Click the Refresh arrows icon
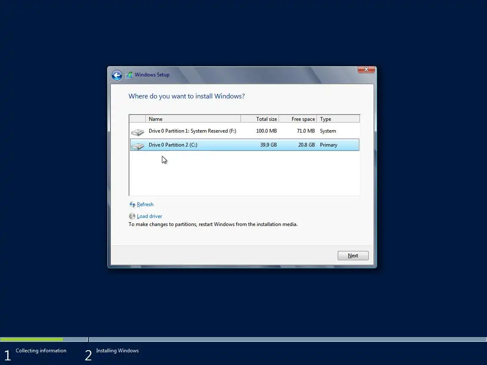Screen dimensions: 487x365 pos(132,204)
